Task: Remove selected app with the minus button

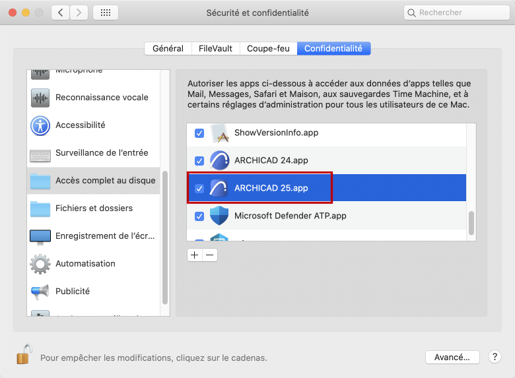Action: tap(210, 255)
